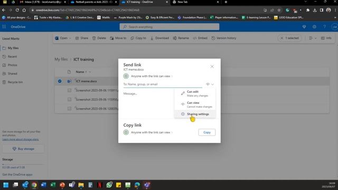This screenshot has width=338, height=190.
Task: Open the ICT meme.docx file name
Action: 86,81
